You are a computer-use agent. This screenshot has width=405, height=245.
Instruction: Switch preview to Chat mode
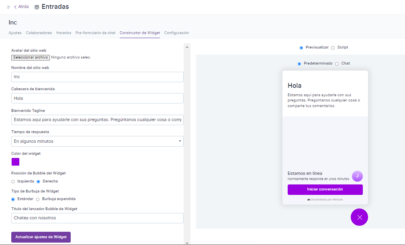click(337, 64)
